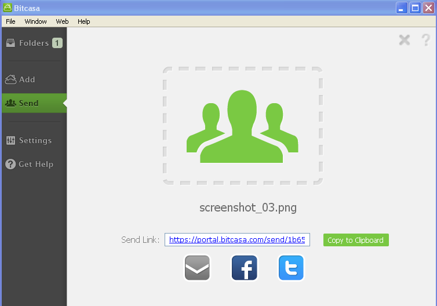Open the Help menu

pyautogui.click(x=83, y=21)
